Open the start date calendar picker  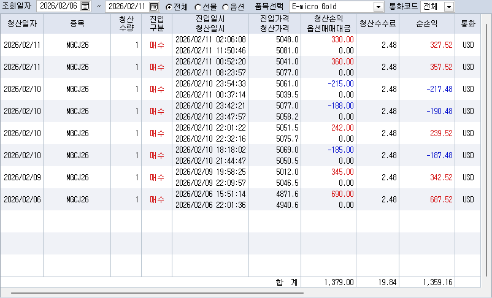(x=85, y=6)
